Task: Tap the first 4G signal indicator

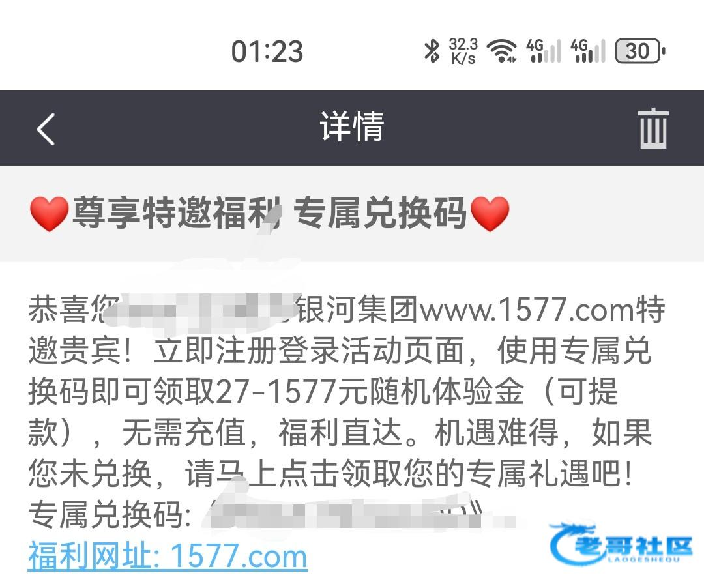Action: [543, 51]
